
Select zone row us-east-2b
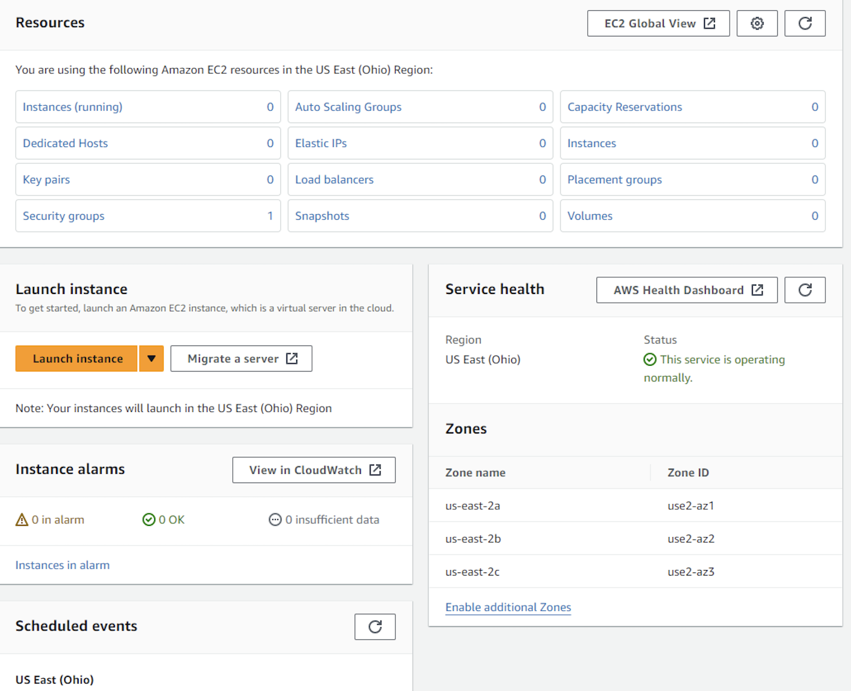point(635,539)
